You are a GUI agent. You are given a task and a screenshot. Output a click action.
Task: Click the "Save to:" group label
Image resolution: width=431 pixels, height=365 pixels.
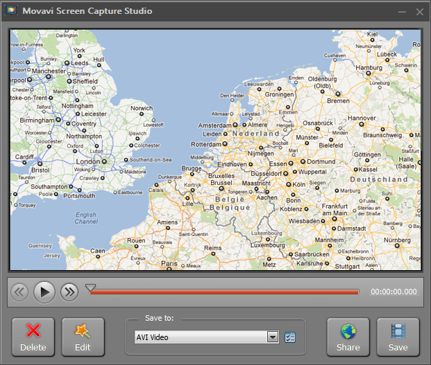160,318
